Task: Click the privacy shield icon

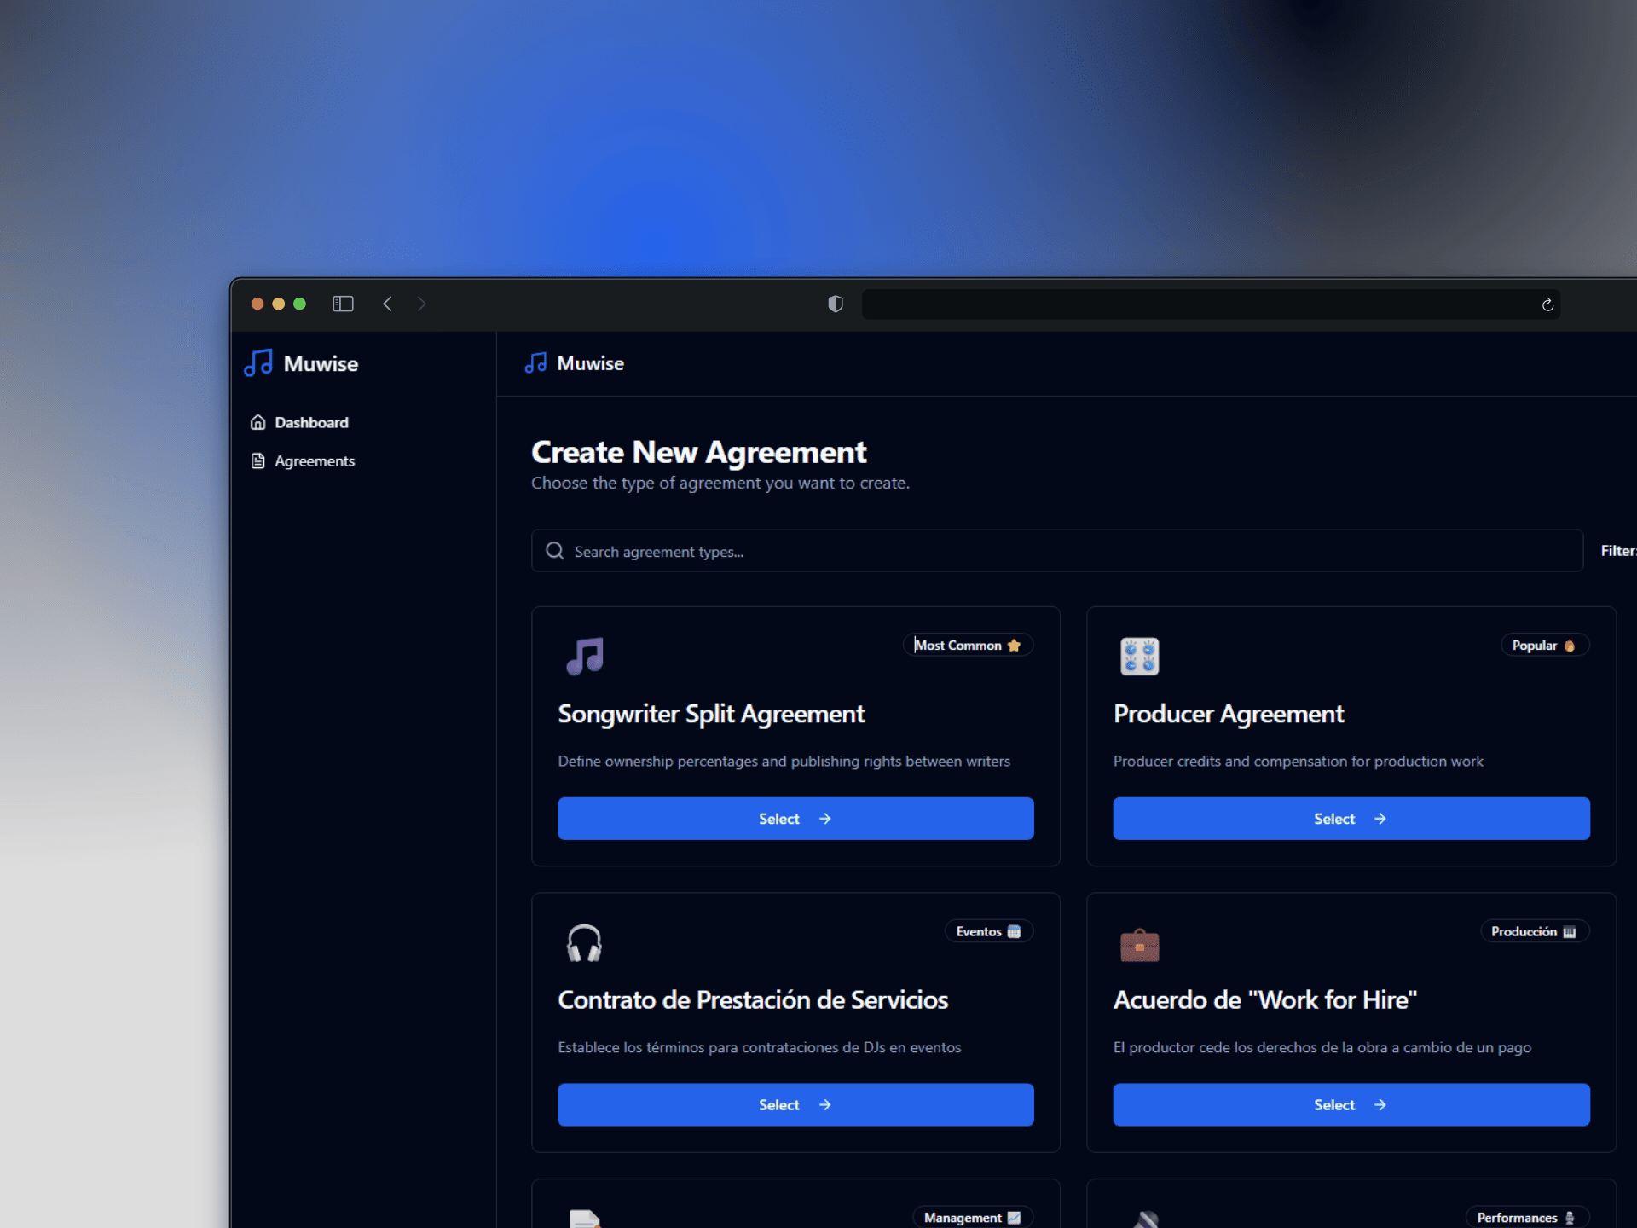Action: tap(836, 304)
